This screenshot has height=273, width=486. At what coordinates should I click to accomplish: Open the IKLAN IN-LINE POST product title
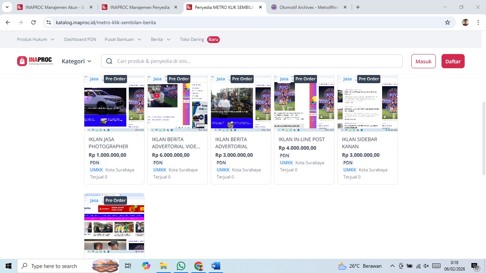[x=302, y=139]
